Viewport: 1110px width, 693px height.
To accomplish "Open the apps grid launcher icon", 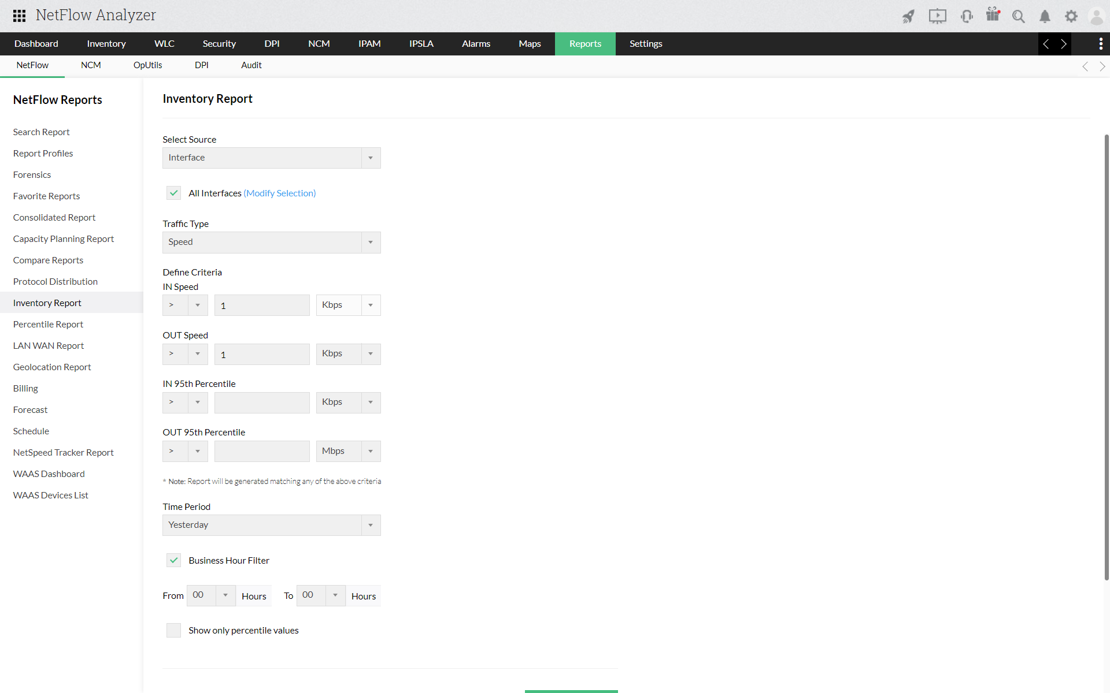I will pyautogui.click(x=19, y=16).
